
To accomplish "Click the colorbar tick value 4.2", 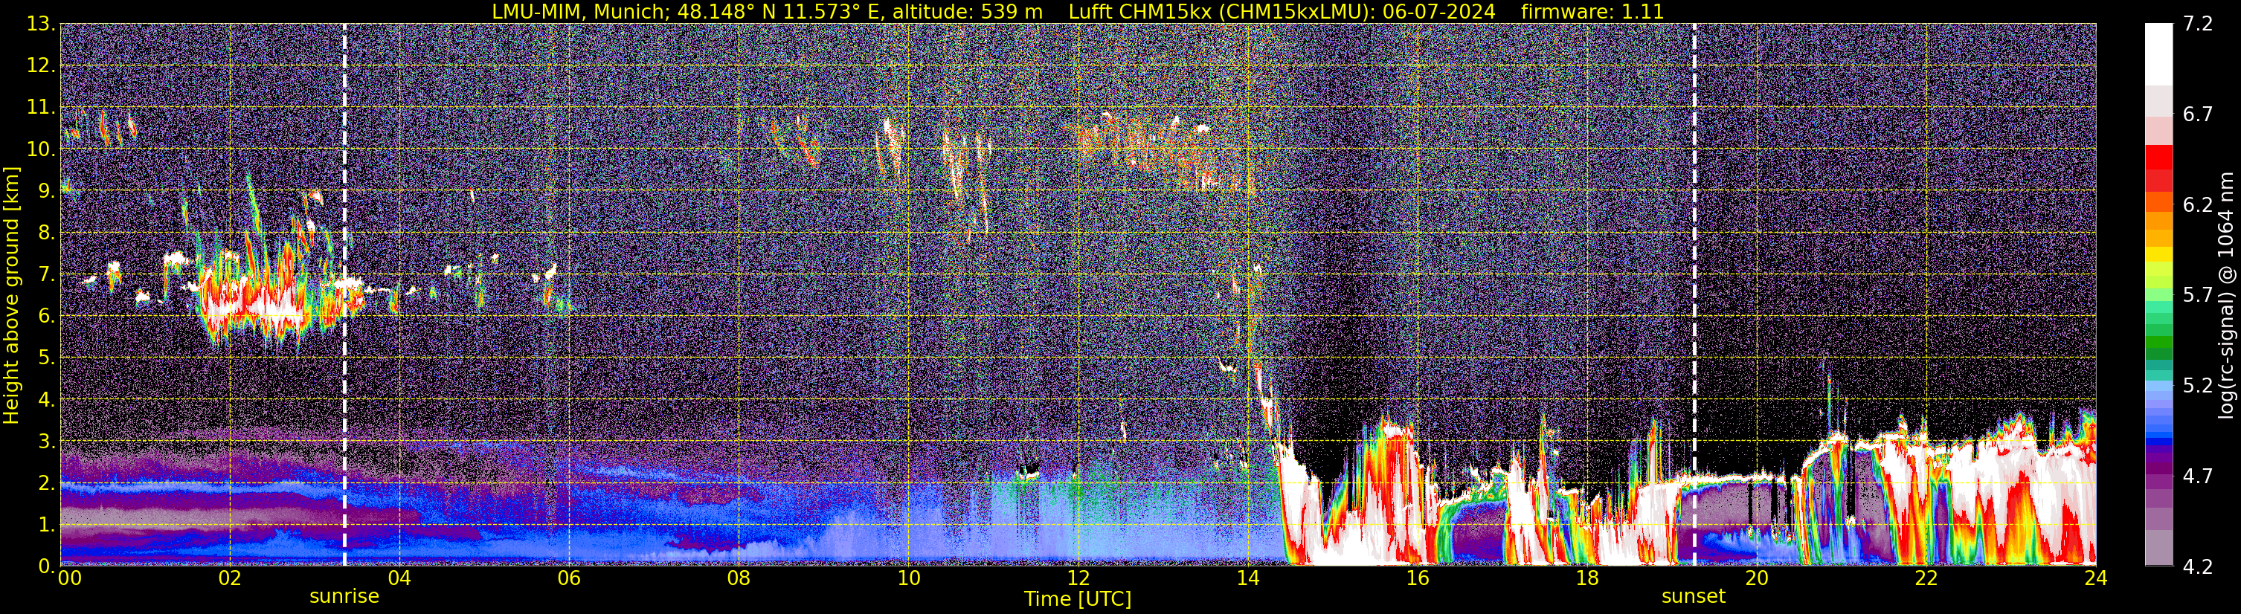I will tap(2198, 567).
